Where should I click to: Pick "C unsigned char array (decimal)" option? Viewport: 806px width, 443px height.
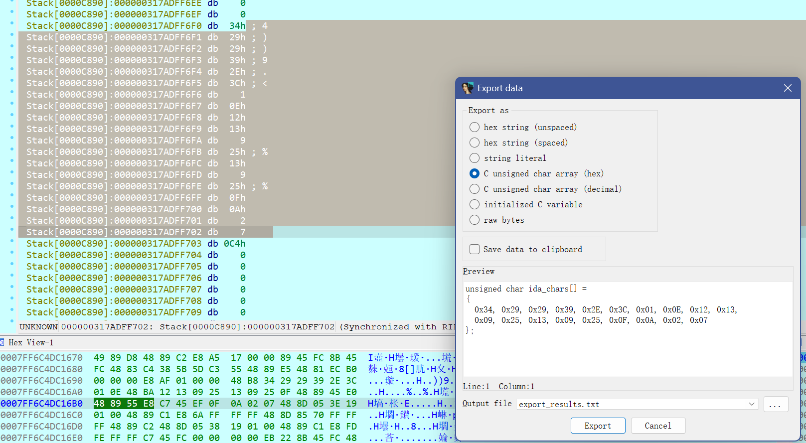tap(475, 189)
